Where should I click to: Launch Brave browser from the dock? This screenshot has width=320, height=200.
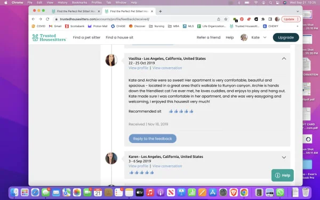pos(234,192)
